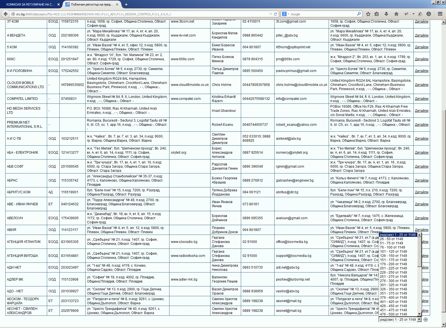
Task: Open the address bar history dropdown arrow
Action: coord(270,14)
